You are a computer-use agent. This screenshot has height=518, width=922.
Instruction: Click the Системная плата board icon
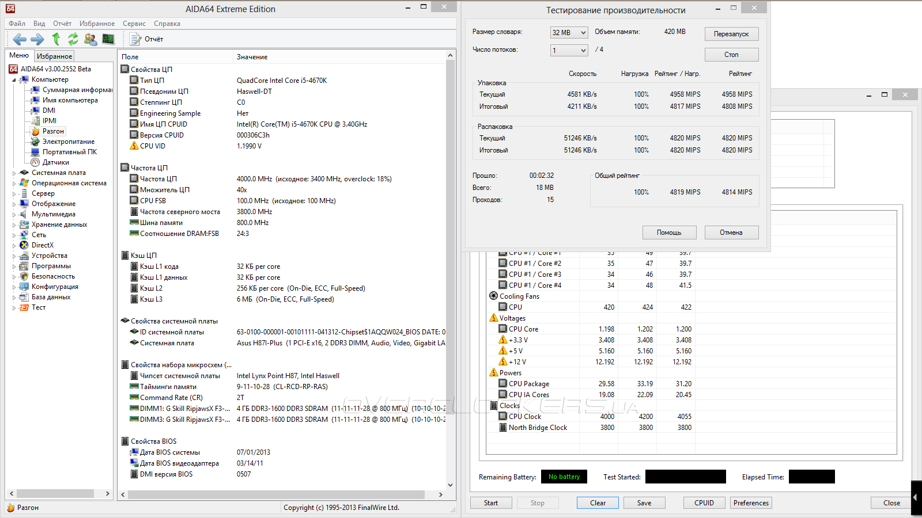point(24,173)
